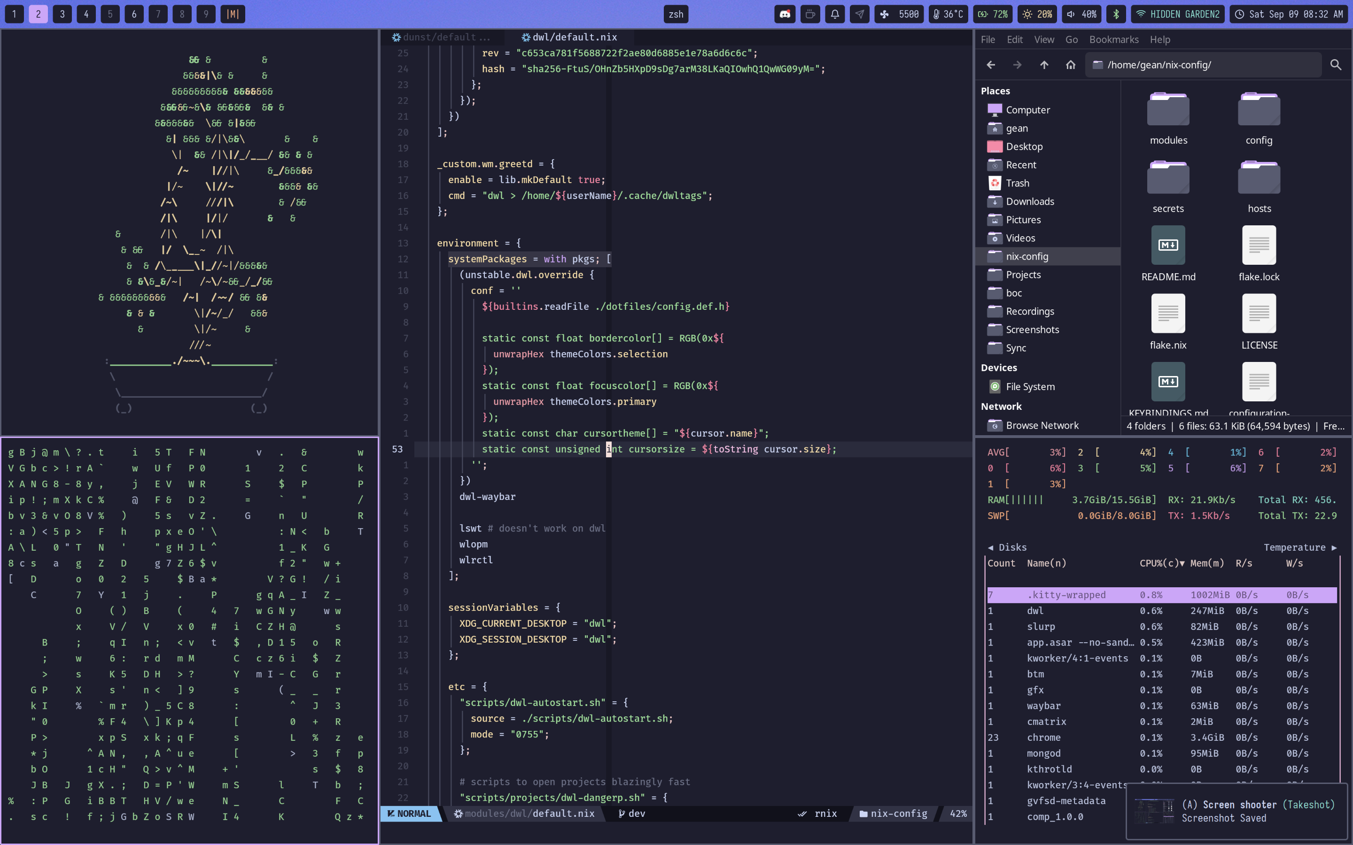Click the notification bell icon
The height and width of the screenshot is (845, 1353).
point(835,14)
